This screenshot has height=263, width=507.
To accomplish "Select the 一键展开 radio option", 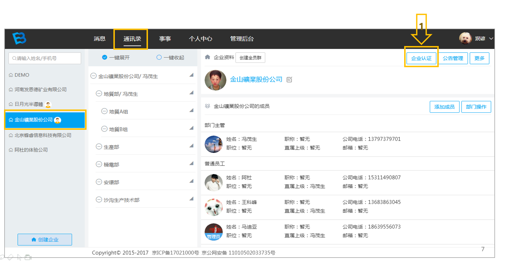I will tap(105, 57).
